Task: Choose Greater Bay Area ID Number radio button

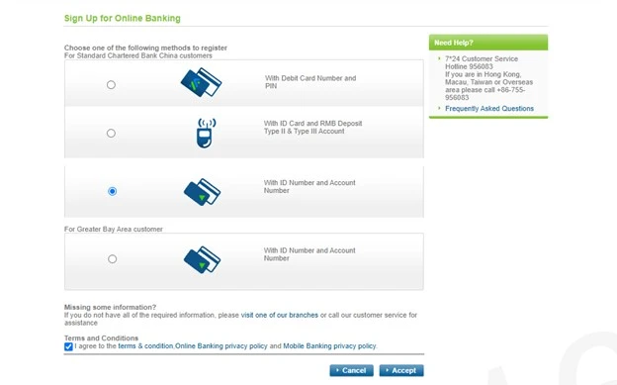Action: click(x=112, y=259)
